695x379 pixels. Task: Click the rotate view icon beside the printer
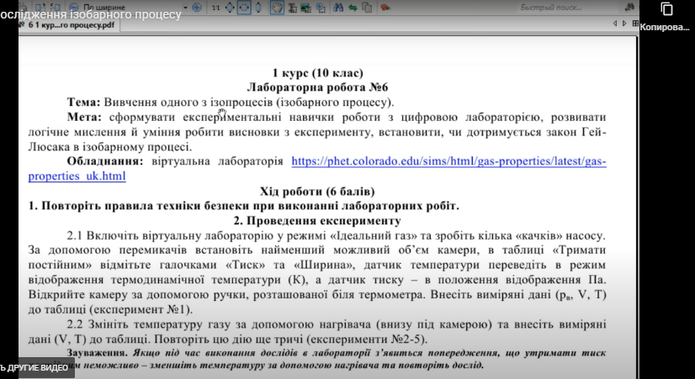point(40,7)
